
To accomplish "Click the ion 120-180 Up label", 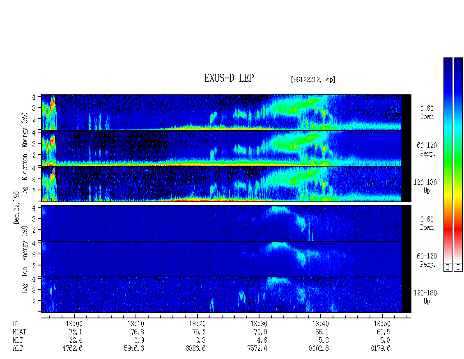I will point(425,297).
